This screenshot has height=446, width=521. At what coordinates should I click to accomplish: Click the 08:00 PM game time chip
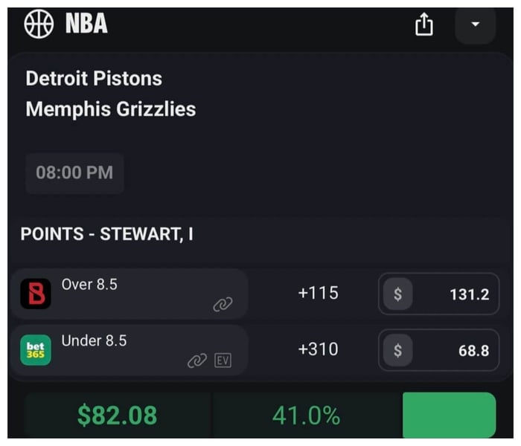[x=74, y=172]
